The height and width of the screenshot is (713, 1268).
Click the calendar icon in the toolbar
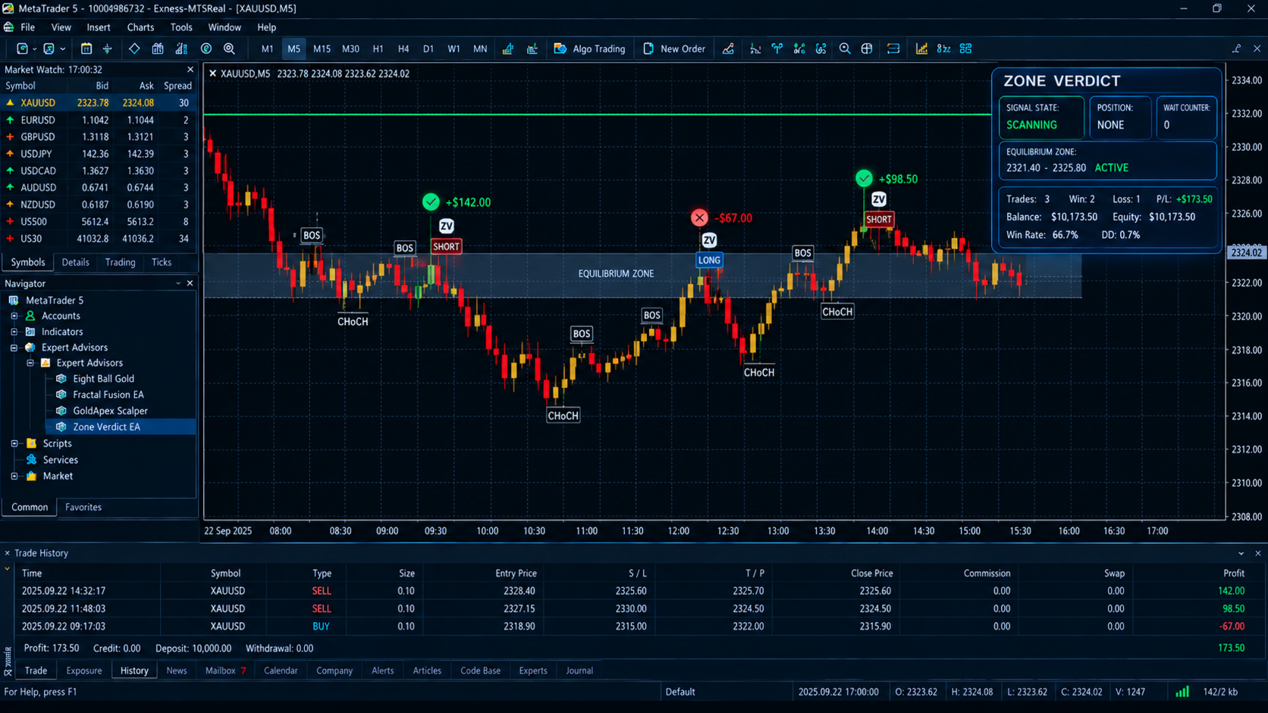pyautogui.click(x=86, y=48)
